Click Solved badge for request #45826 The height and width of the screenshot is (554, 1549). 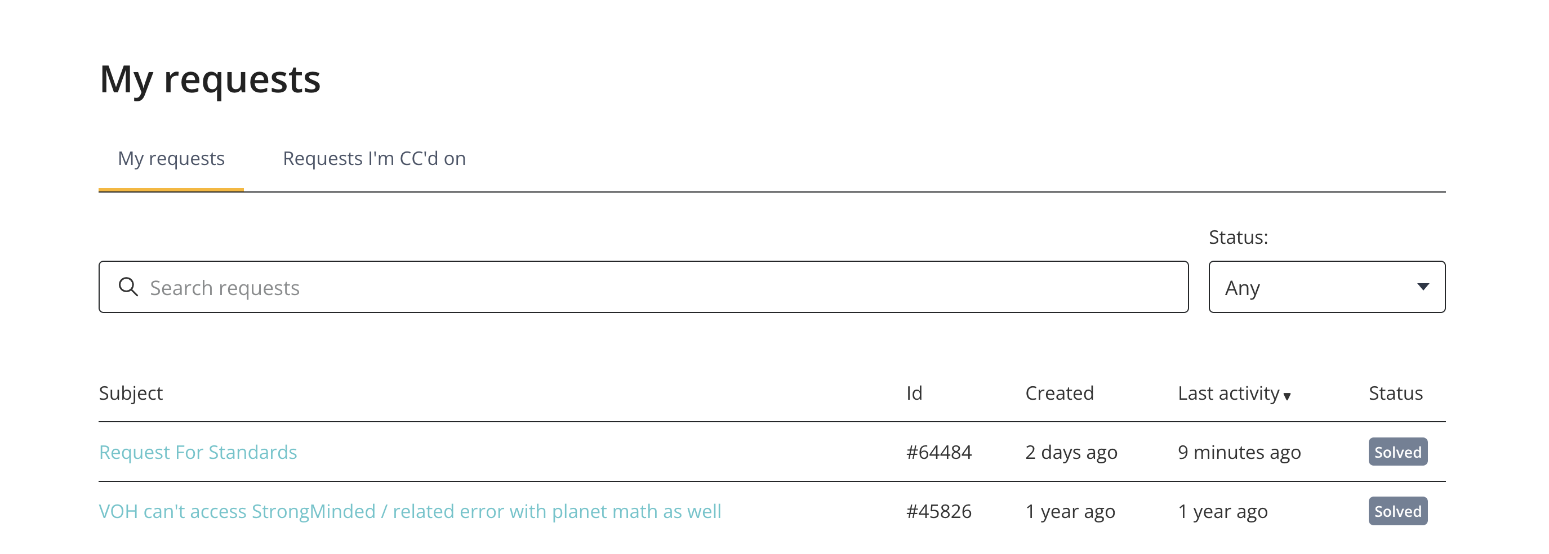pos(1397,511)
